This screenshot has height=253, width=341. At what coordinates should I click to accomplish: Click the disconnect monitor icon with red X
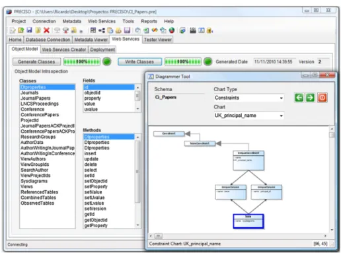tap(65, 30)
